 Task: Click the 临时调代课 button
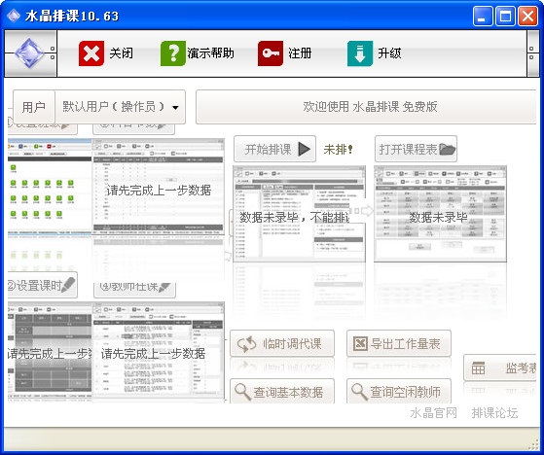pos(282,343)
